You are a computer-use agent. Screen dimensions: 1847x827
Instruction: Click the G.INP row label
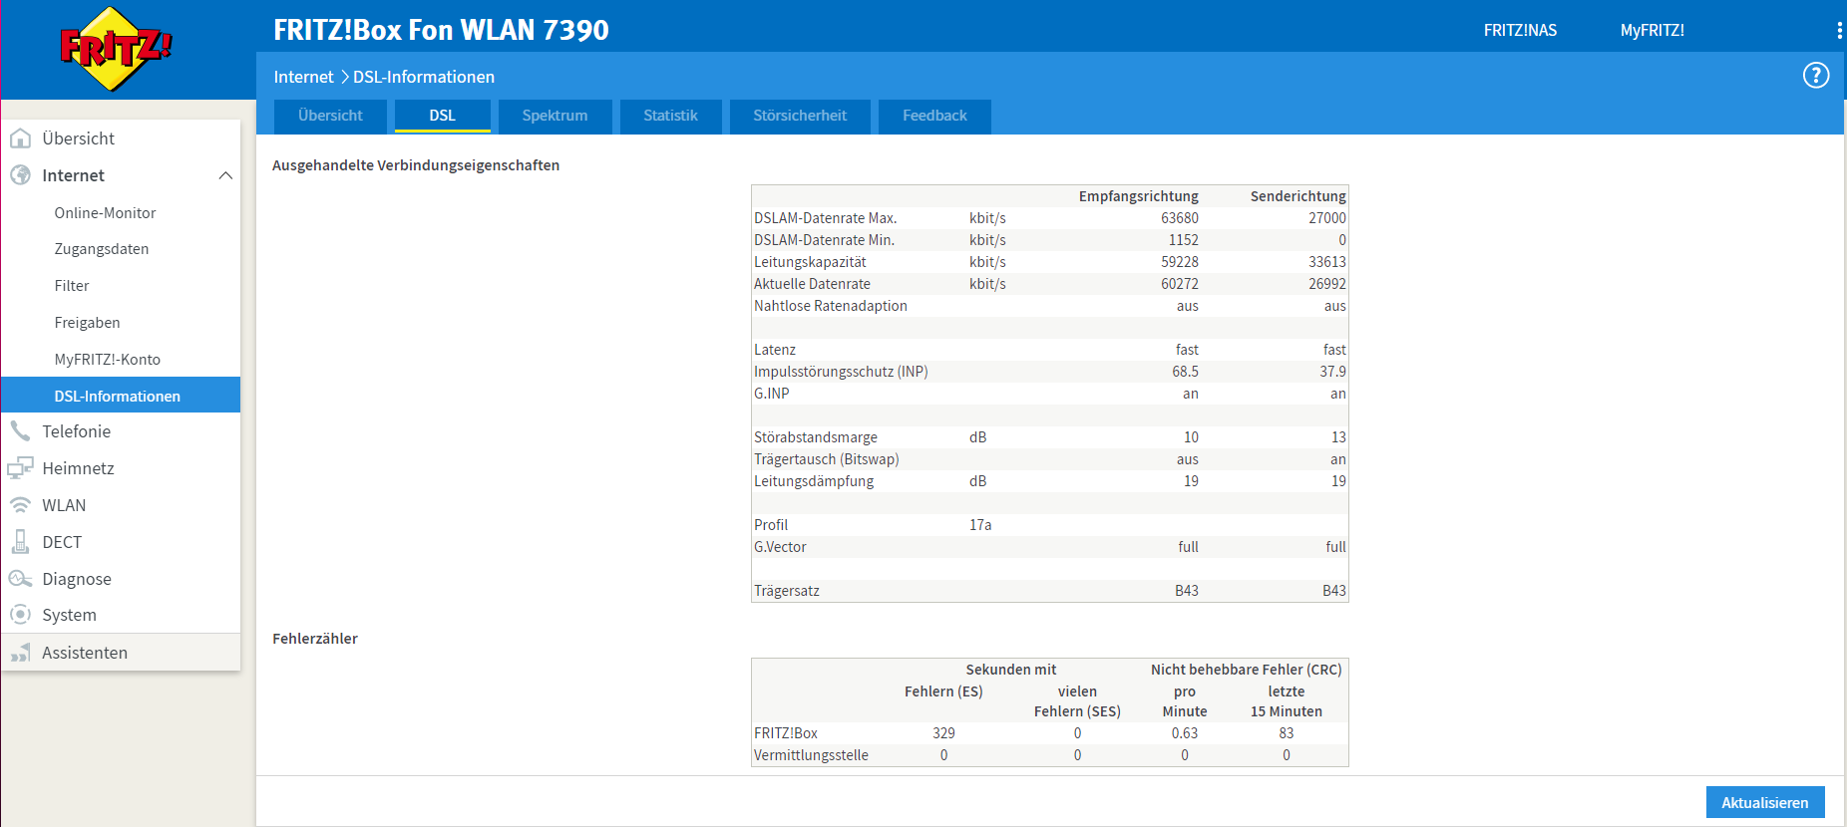772,394
